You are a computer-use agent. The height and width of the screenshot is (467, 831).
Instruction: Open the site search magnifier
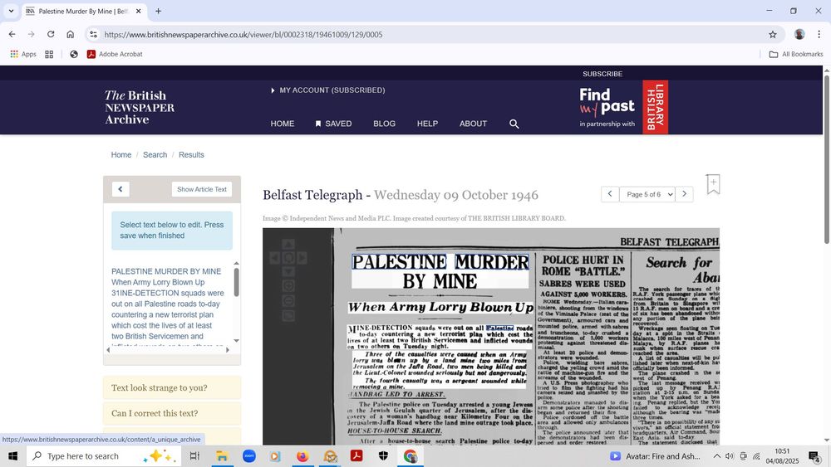point(514,124)
